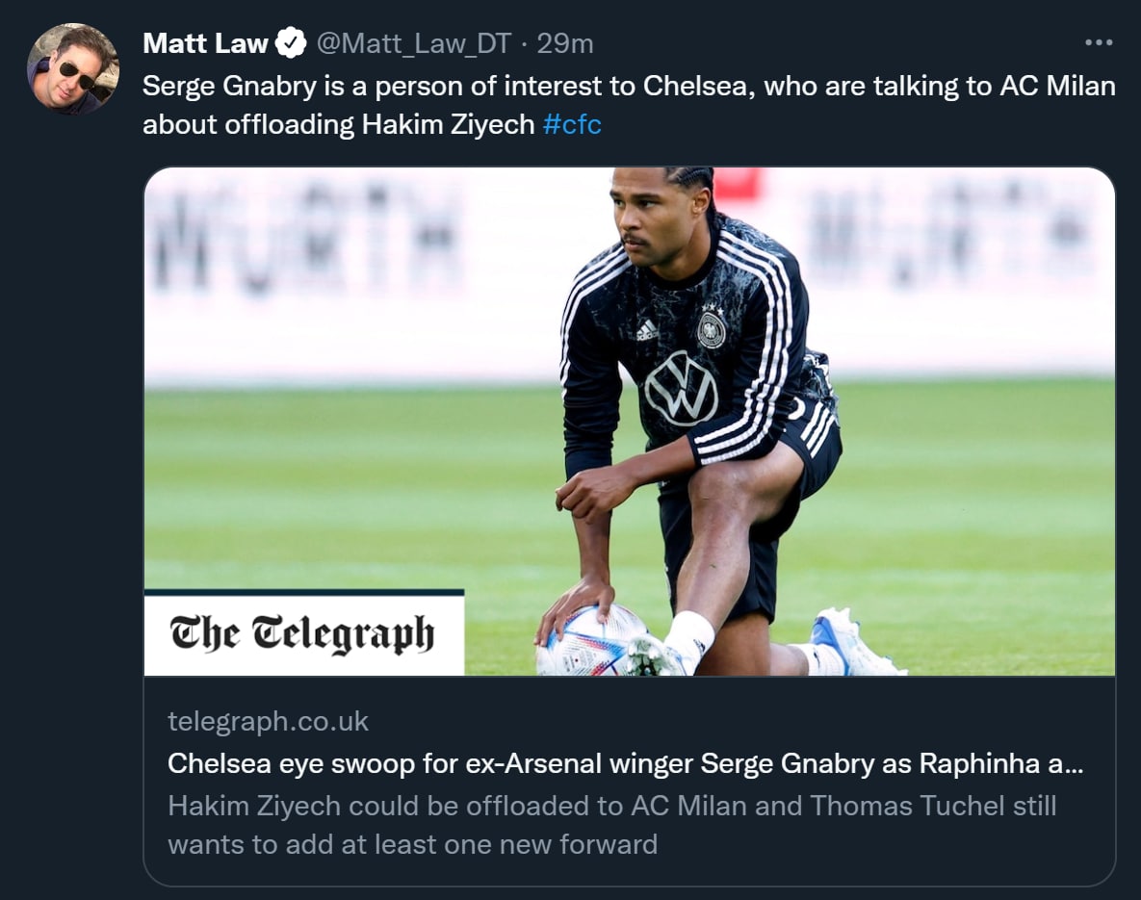Click the blue verified badge

tap(291, 43)
